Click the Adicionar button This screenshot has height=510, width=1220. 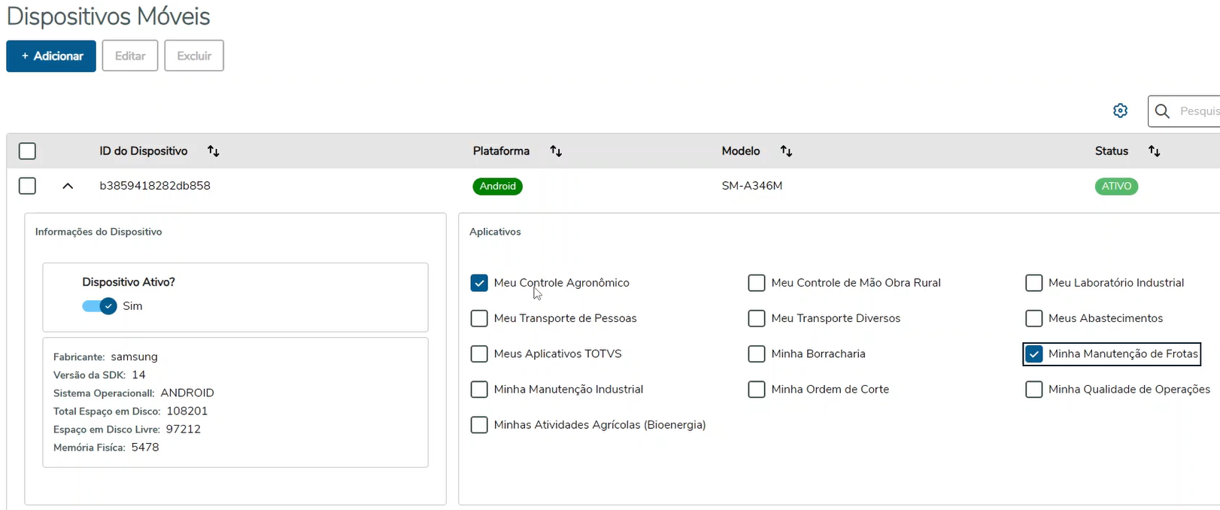[51, 56]
